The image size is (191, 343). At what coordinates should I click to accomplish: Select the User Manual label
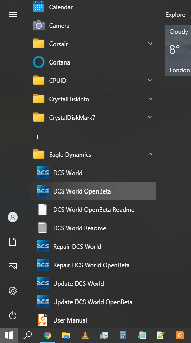tap(70, 320)
